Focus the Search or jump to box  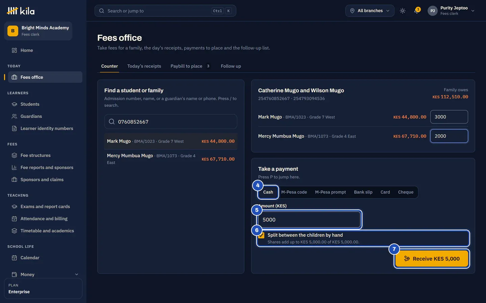(x=165, y=11)
